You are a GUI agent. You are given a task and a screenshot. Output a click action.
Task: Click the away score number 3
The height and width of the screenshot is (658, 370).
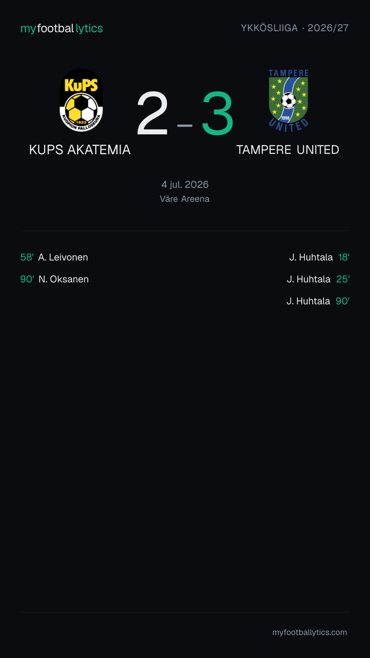(218, 113)
